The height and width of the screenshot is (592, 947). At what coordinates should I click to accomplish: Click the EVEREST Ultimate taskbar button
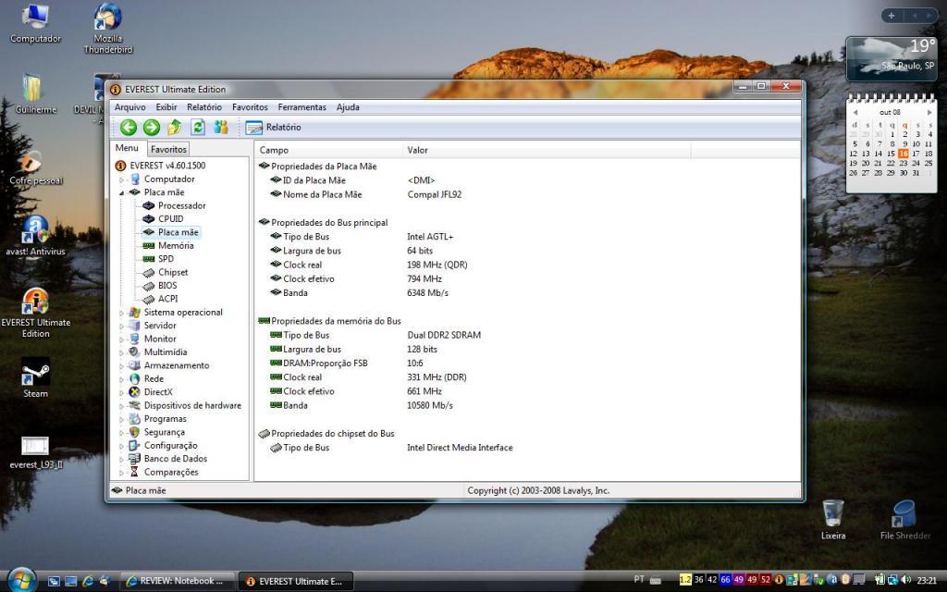(x=296, y=581)
